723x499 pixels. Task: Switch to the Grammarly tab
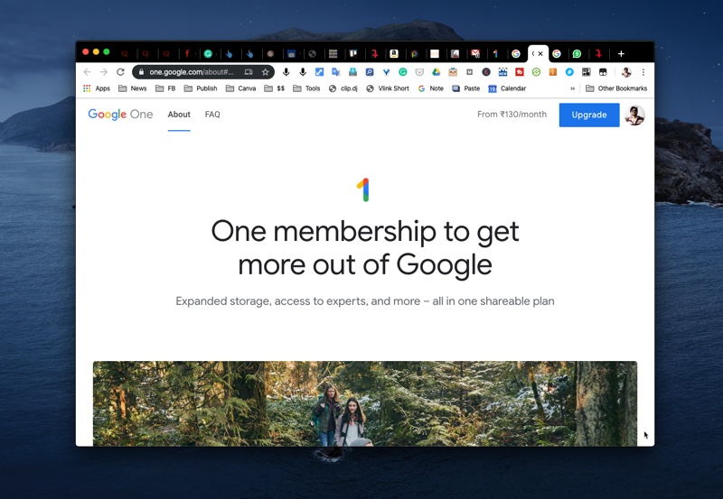[208, 54]
